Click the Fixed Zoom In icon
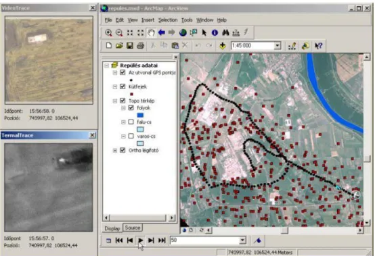 tap(130, 32)
